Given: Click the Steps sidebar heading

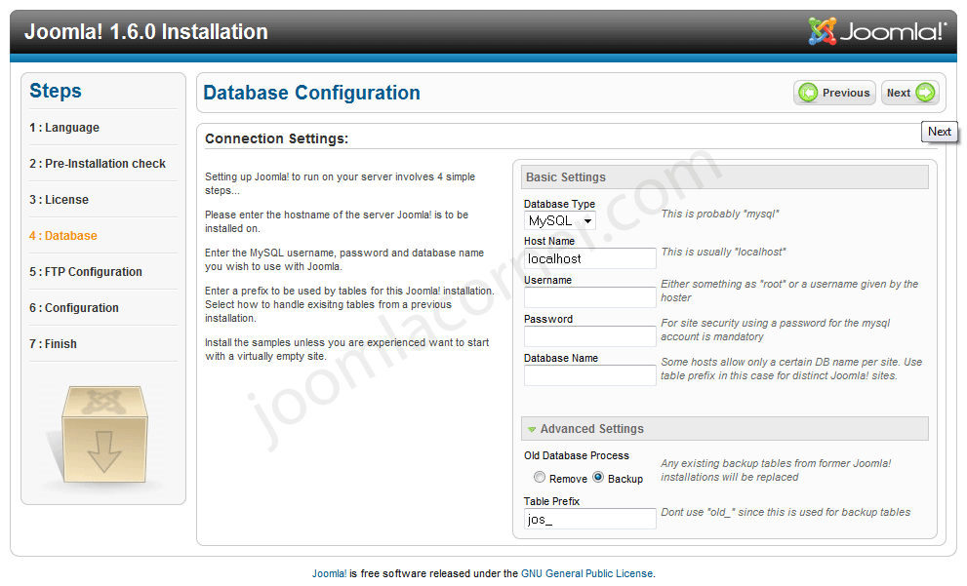Looking at the screenshot, I should pos(56,91).
